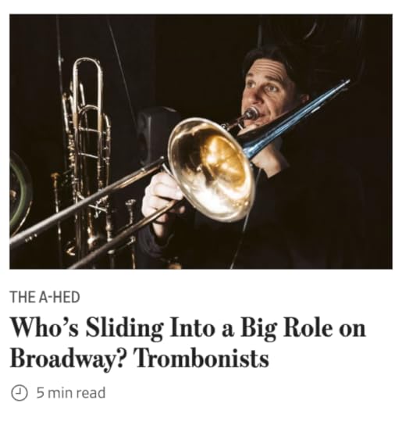Open headline 'Who's Sliding Into a Big Role'
The image size is (395, 422).
click(x=187, y=343)
